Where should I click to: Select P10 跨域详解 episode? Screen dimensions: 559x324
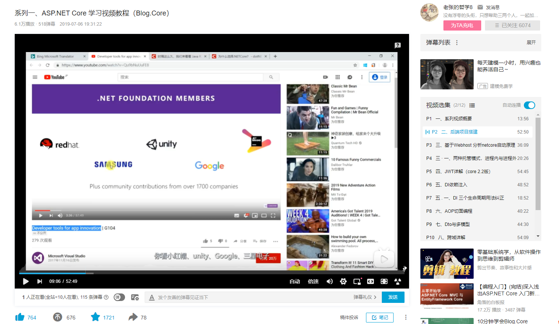tap(477, 237)
